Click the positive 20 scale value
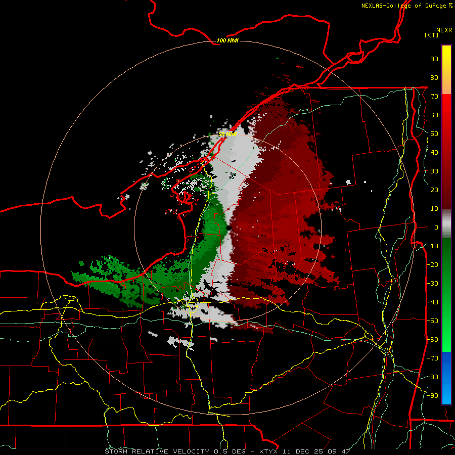The width and height of the screenshot is (455, 455). [434, 190]
